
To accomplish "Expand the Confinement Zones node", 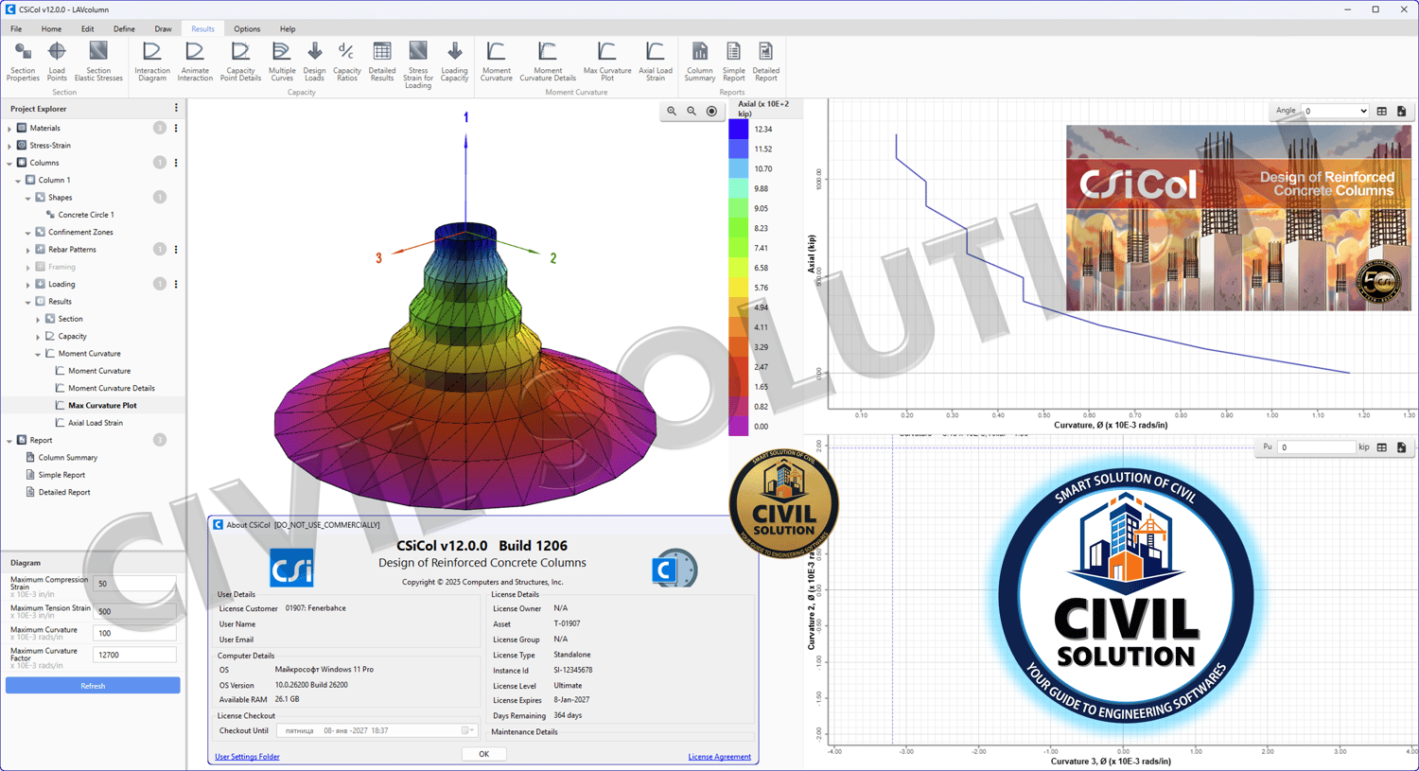I will pyautogui.click(x=28, y=233).
